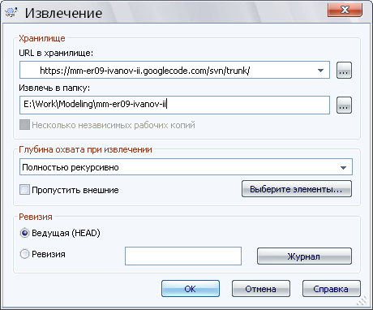
Task: Browse checkout folder with ellipsis button
Action: tap(344, 105)
